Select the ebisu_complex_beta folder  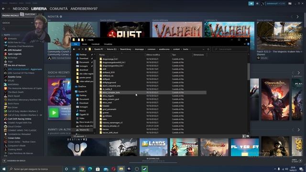point(152,93)
